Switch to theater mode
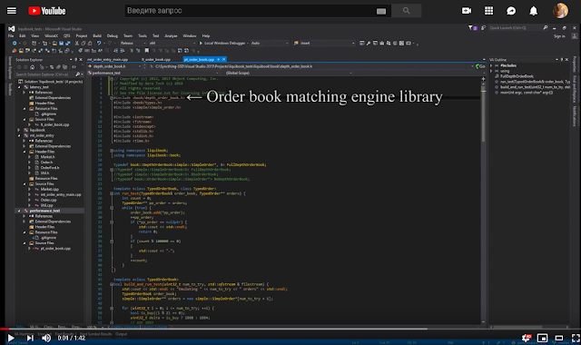The width and height of the screenshot is (581, 345). tap(559, 338)
